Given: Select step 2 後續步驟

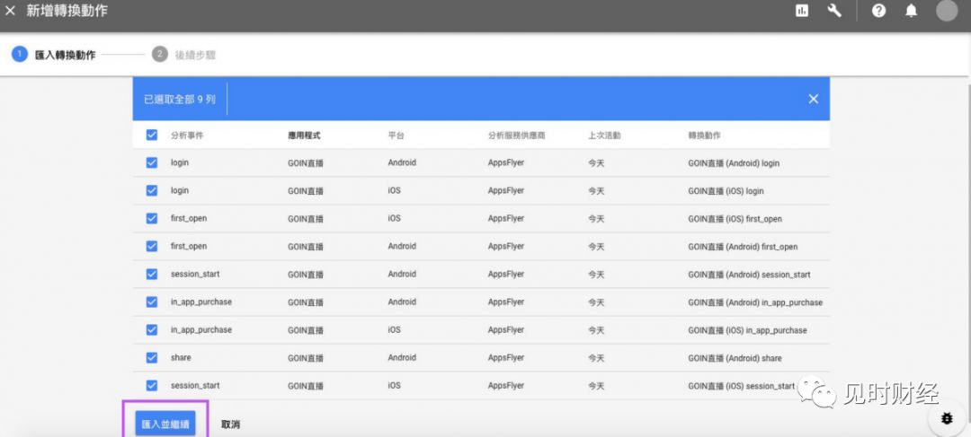Looking at the screenshot, I should pyautogui.click(x=184, y=55).
